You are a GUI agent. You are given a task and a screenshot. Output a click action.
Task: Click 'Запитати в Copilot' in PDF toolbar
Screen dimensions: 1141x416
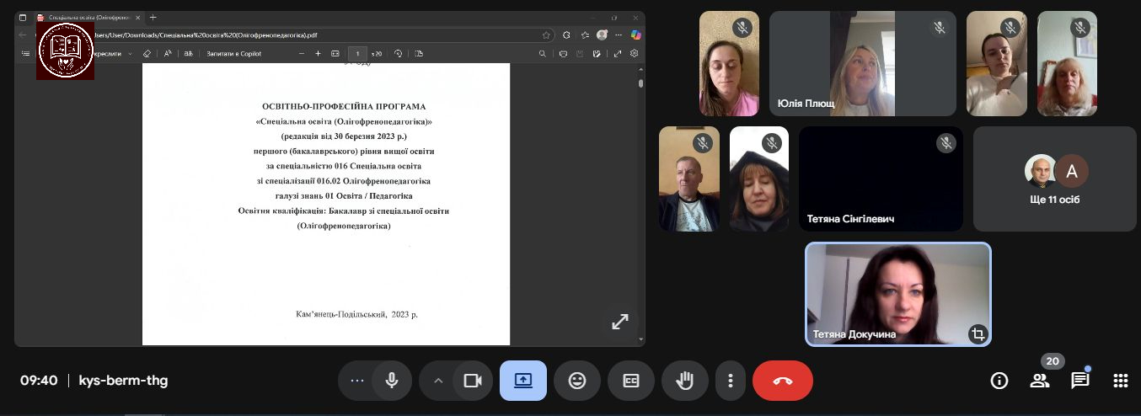point(234,54)
